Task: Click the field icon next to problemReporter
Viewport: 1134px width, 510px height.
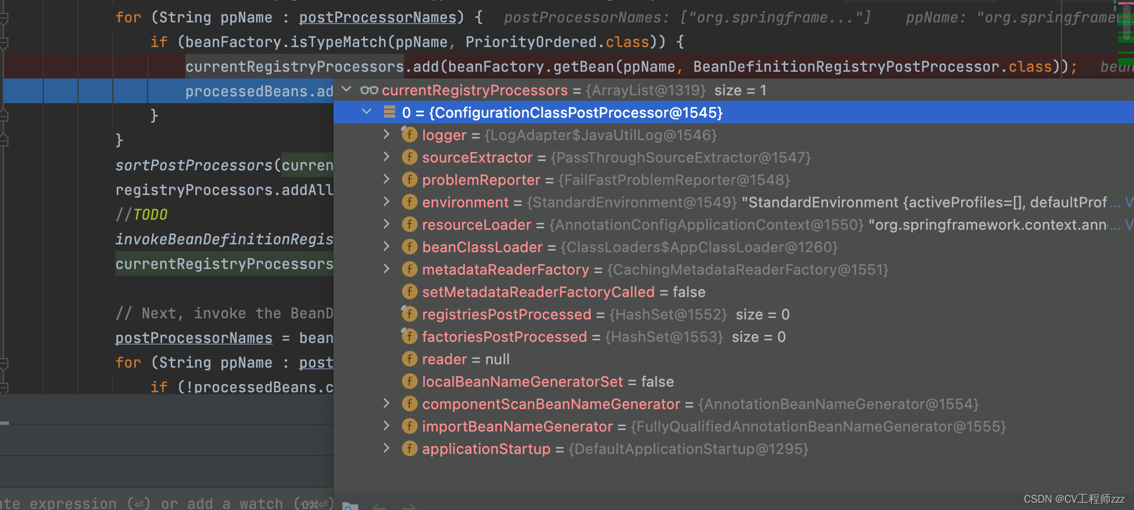Action: 409,179
